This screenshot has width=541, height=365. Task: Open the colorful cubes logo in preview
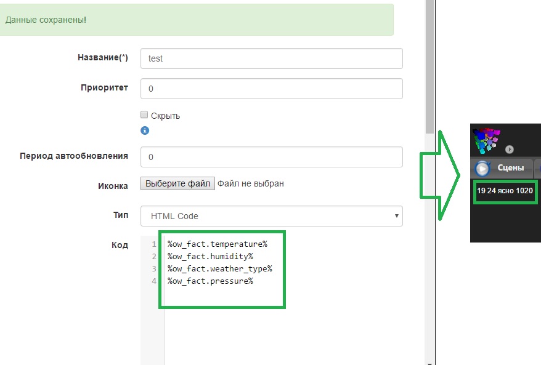click(487, 140)
